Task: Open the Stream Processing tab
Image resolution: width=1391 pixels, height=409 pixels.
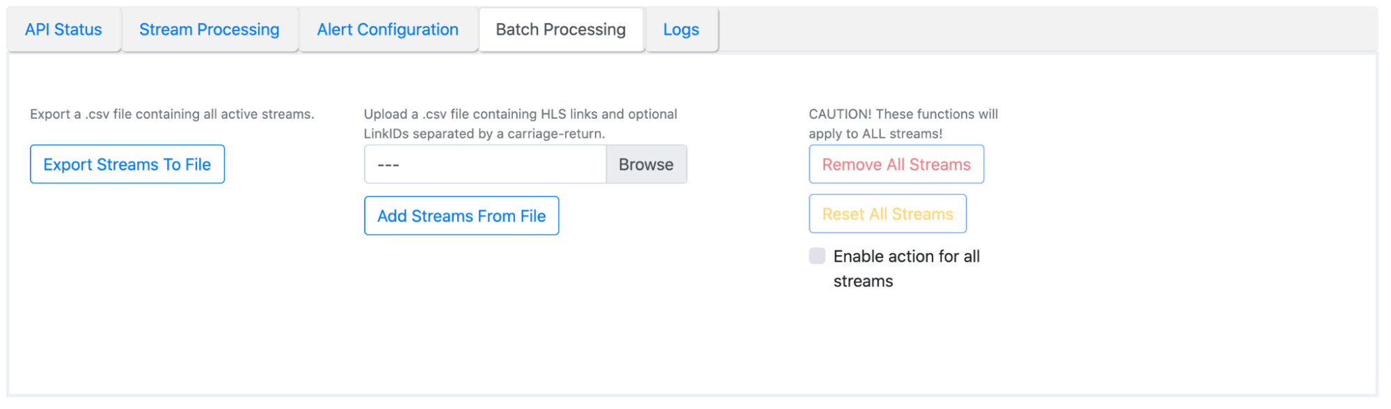Action: (x=209, y=30)
